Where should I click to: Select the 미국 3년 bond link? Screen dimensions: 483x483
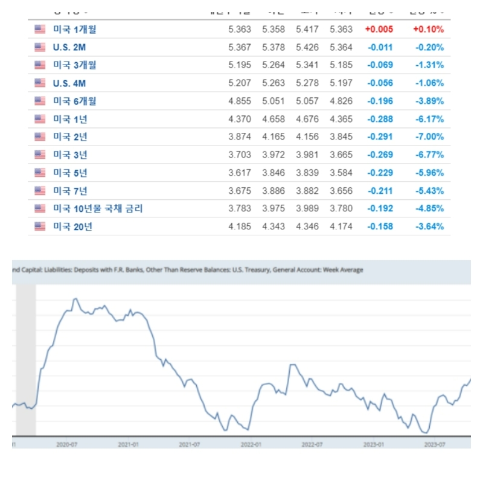[70, 155]
